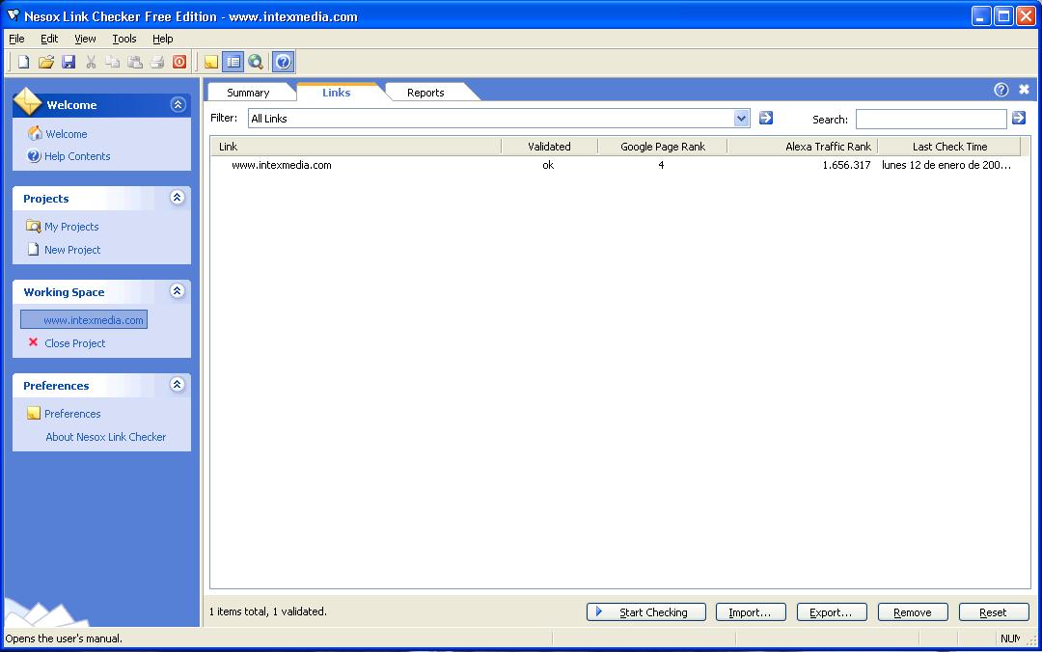The width and height of the screenshot is (1042, 652).
Task: Click the Open Project folder toolbar icon
Action: point(46,62)
